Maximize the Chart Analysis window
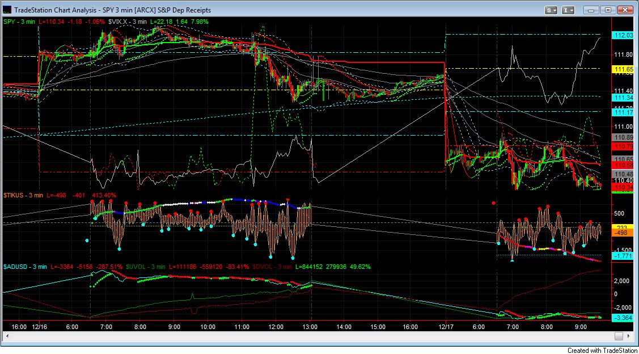Image resolution: width=639 pixels, height=354 pixels. pyautogui.click(x=608, y=10)
